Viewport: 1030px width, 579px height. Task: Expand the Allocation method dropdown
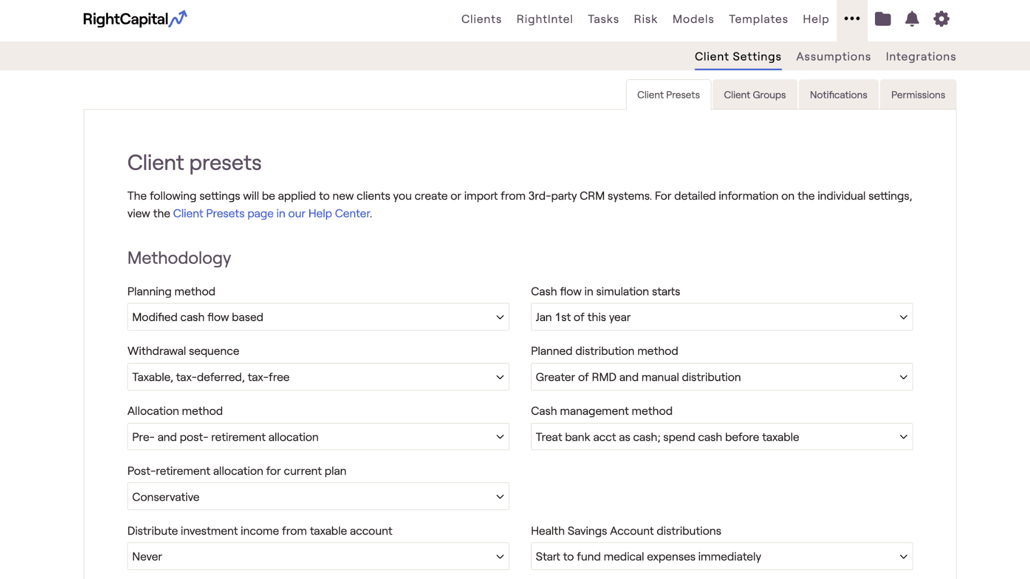[318, 436]
